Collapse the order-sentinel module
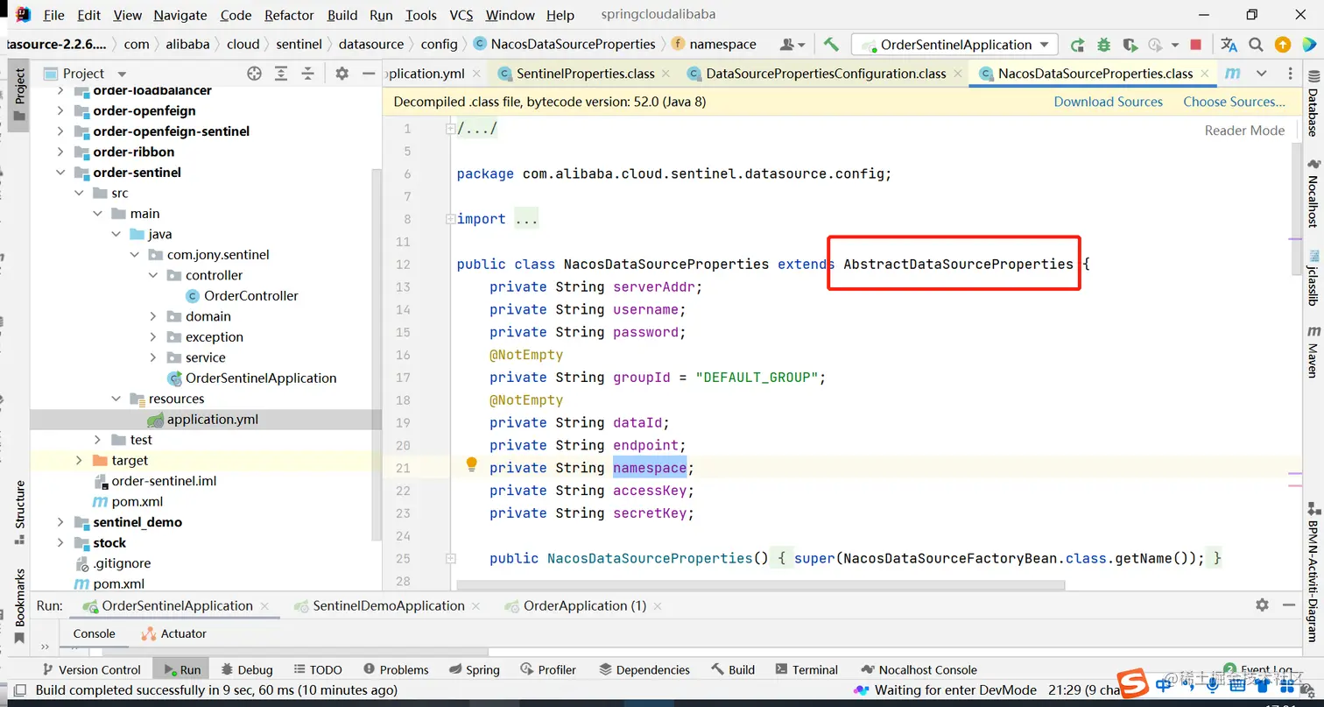1324x707 pixels. coord(60,173)
